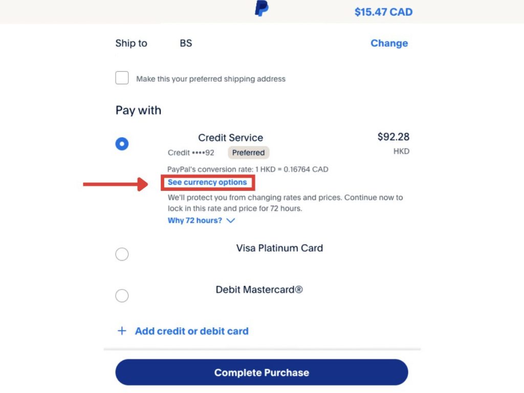Open the See currency options link
524x393 pixels.
207,182
